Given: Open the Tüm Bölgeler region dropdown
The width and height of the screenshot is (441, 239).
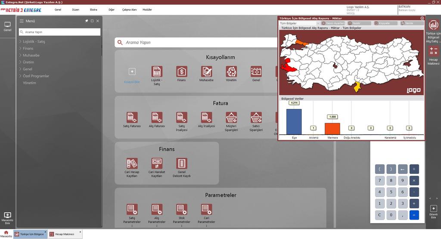Looking at the screenshot, I should (299, 23).
